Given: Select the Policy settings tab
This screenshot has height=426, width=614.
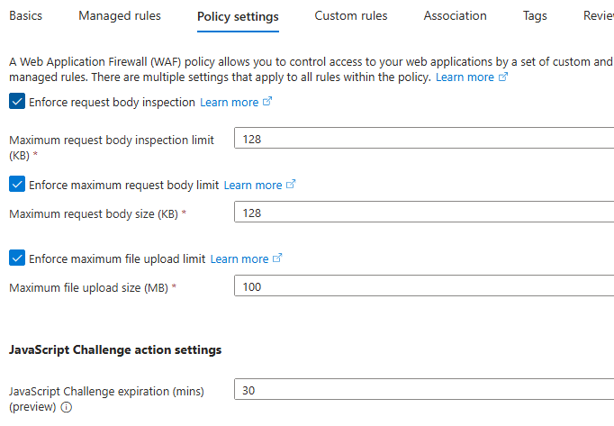Looking at the screenshot, I should 238,16.
